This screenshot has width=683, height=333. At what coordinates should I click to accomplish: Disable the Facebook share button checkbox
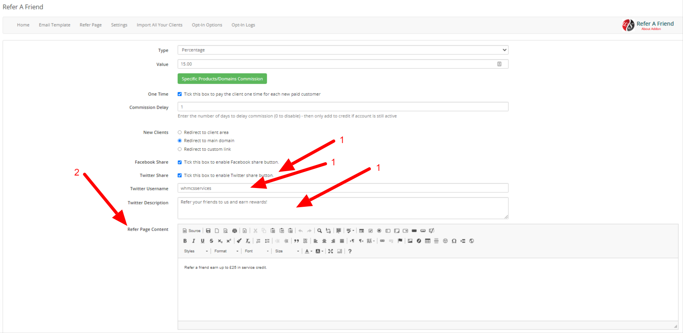click(x=180, y=162)
